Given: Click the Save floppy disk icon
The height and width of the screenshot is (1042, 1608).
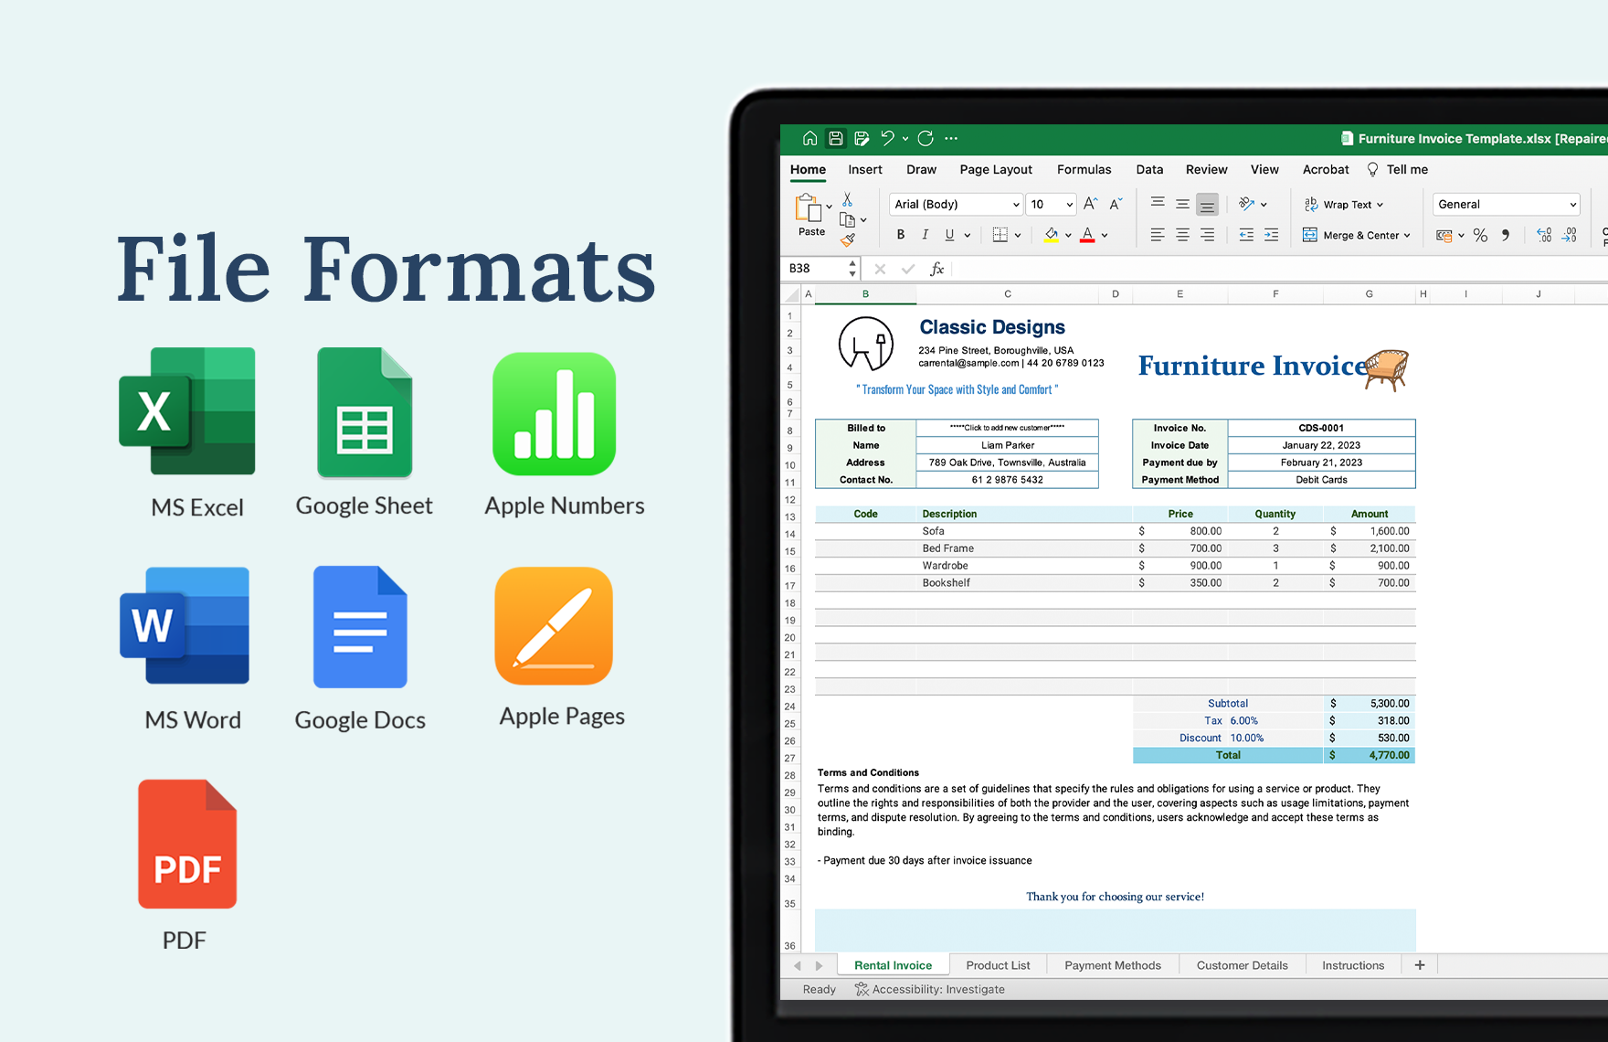Looking at the screenshot, I should [835, 138].
